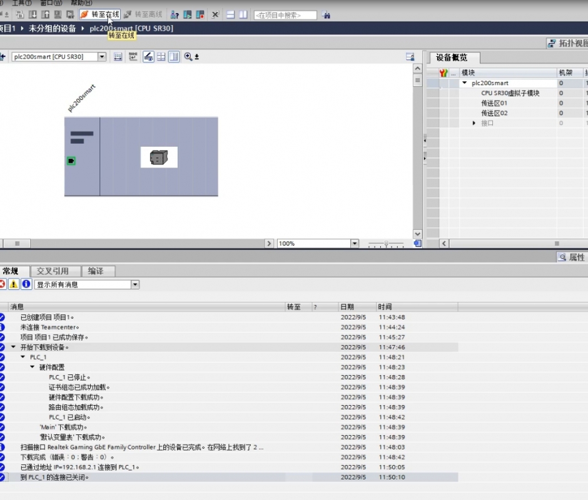Click the 机架 column header

click(x=570, y=72)
